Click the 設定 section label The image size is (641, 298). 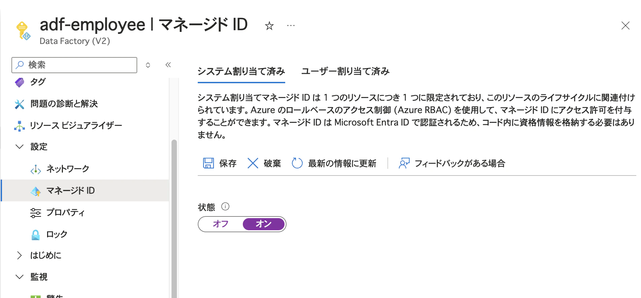point(39,147)
